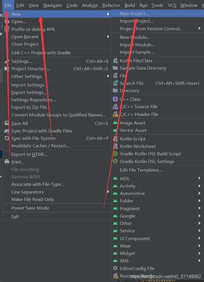Image resolution: width=204 pixels, height=282 pixels.
Task: Expand Project from Version Control submenu arrow
Action: pyautogui.click(x=199, y=28)
